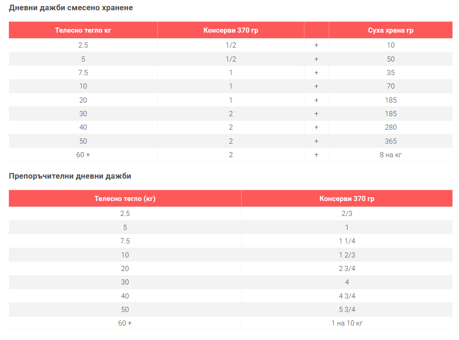459x340 pixels.
Task: Click "Консерви 370 гр" header in recommended-rations table
Action: [x=347, y=199]
